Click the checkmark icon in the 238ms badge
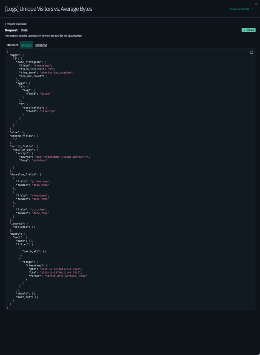The width and height of the screenshot is (260, 355). coord(244,30)
